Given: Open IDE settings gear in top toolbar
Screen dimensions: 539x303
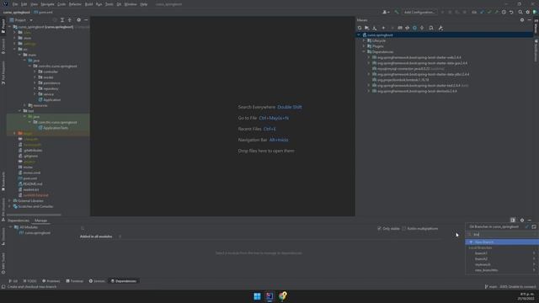Looking at the screenshot, I should (528, 12).
